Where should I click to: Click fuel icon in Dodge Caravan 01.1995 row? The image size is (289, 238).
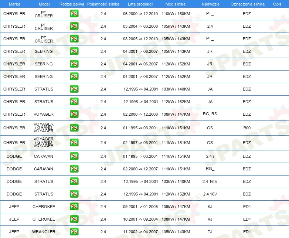tap(74, 156)
